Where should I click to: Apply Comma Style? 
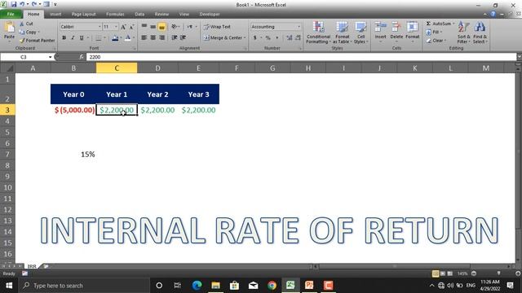[x=277, y=38]
